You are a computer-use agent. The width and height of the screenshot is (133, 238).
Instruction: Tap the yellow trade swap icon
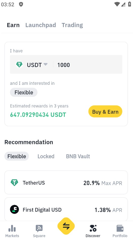(x=66, y=226)
